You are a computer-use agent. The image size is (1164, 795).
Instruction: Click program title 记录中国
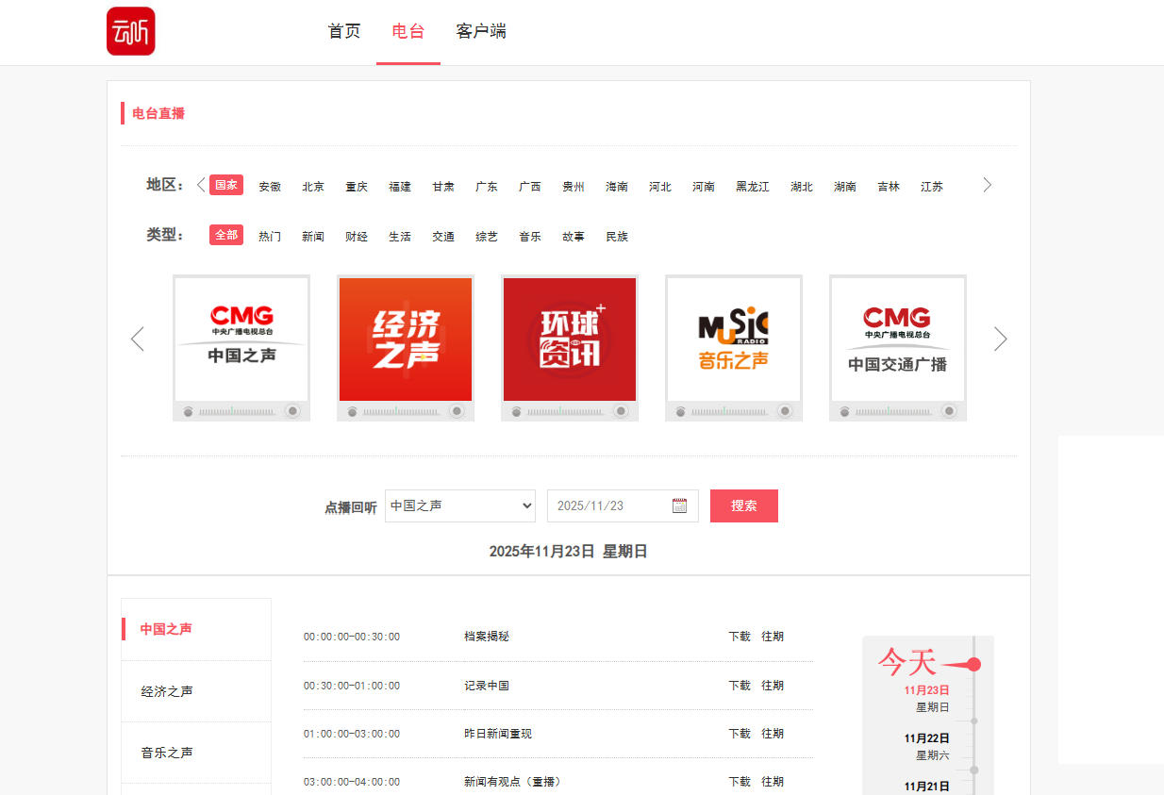click(487, 686)
